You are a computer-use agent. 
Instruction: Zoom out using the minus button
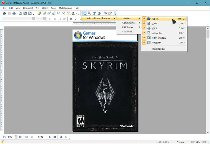pyautogui.click(x=4, y=137)
